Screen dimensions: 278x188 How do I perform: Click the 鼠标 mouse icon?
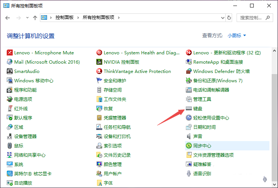pyautogui.click(x=10, y=146)
